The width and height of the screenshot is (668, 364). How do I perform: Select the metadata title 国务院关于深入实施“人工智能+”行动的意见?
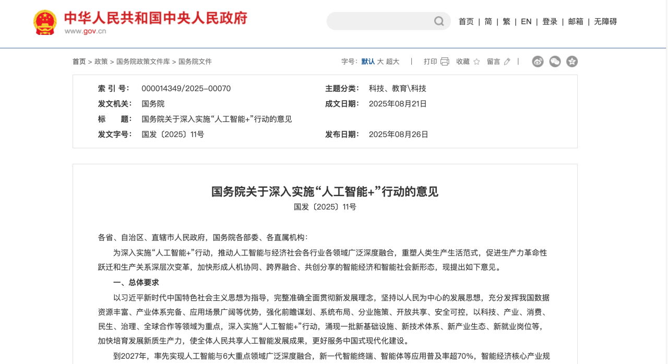(x=217, y=119)
